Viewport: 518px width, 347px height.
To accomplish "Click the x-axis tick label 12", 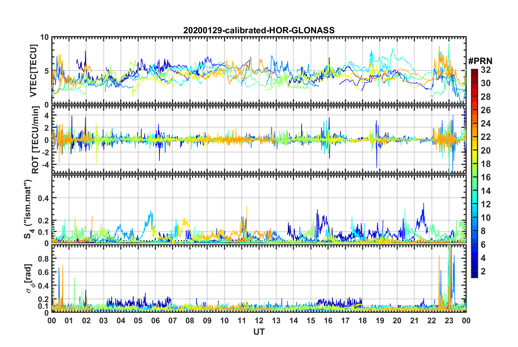I will [x=259, y=321].
